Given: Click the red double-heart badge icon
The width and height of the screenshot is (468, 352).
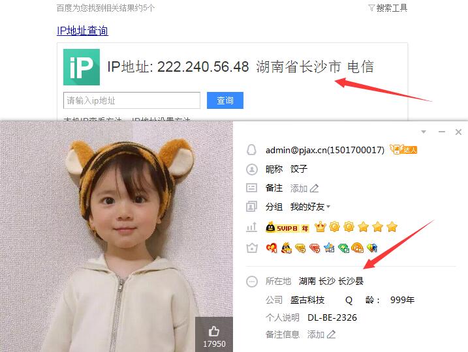Looking at the screenshot, I should pos(272,248).
